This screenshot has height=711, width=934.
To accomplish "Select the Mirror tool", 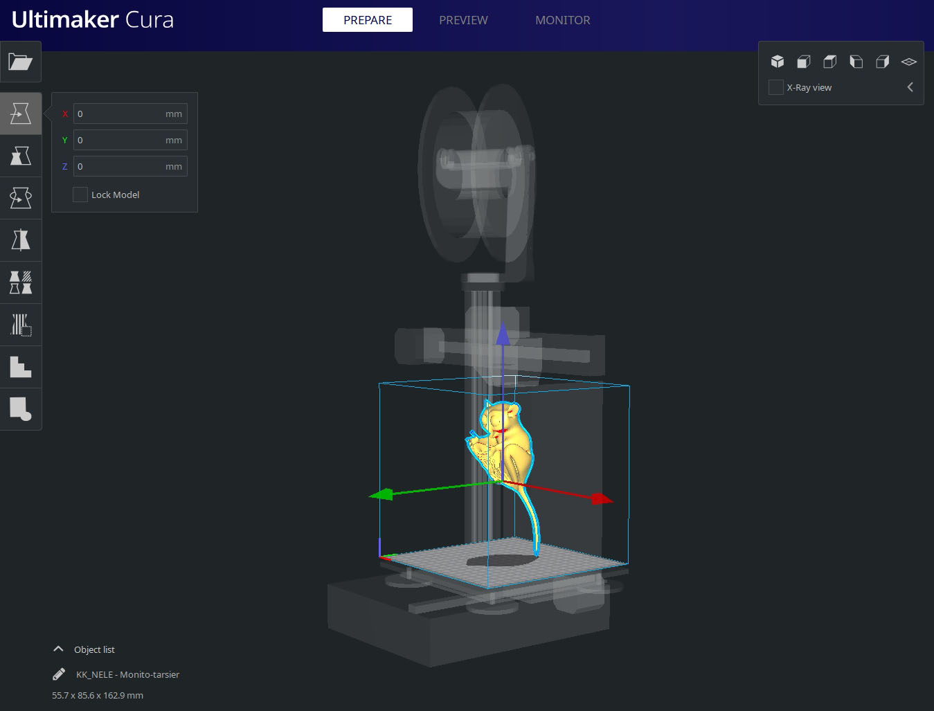I will (x=21, y=240).
